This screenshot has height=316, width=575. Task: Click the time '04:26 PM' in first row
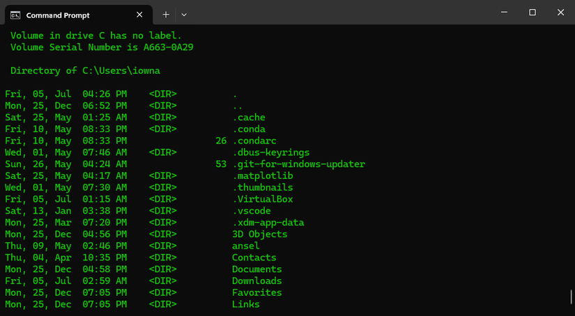[x=105, y=94]
